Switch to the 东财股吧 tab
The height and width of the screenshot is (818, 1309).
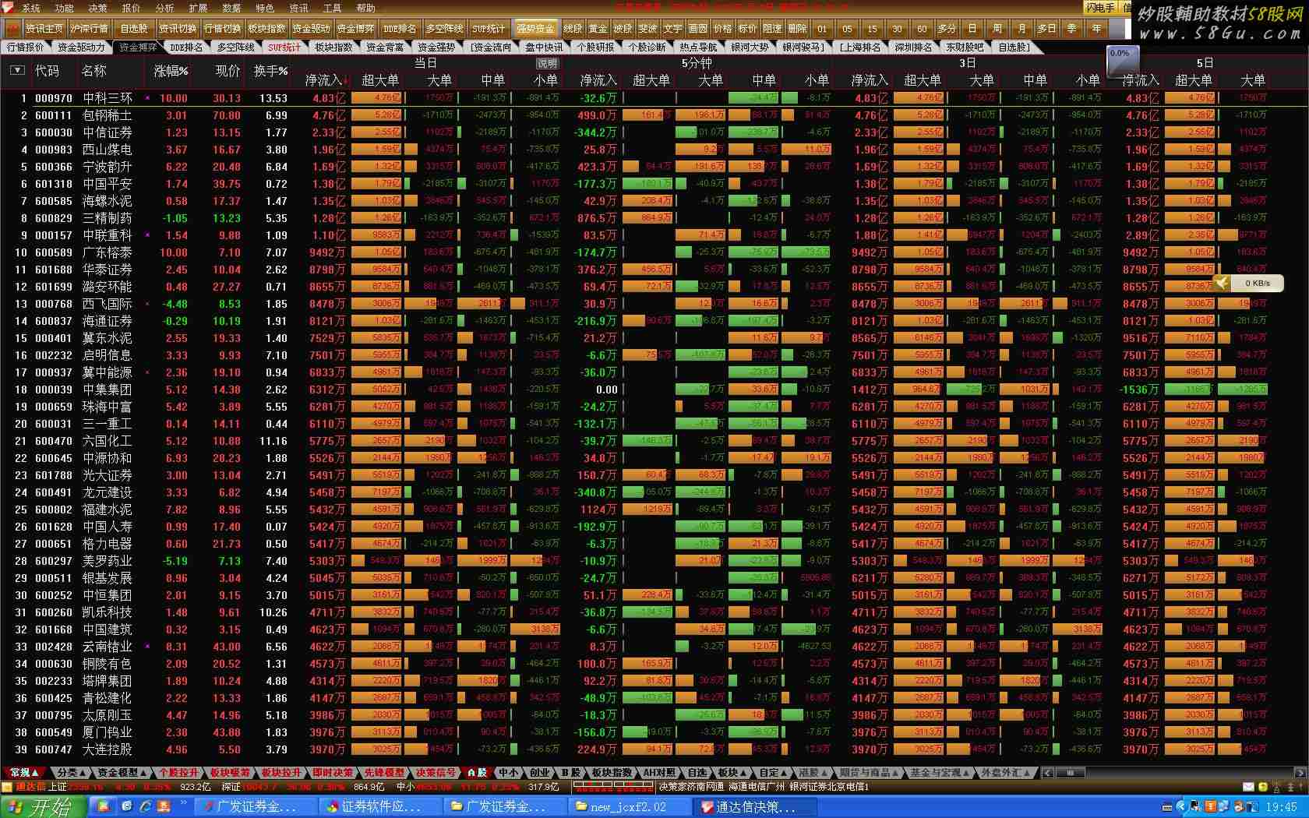pos(965,47)
